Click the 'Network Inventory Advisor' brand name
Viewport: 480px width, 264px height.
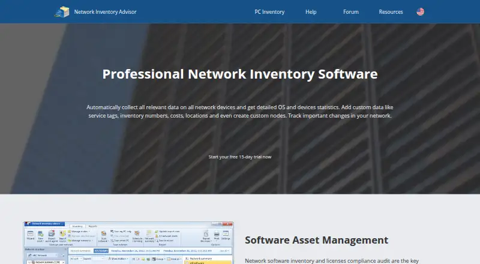[x=106, y=12]
